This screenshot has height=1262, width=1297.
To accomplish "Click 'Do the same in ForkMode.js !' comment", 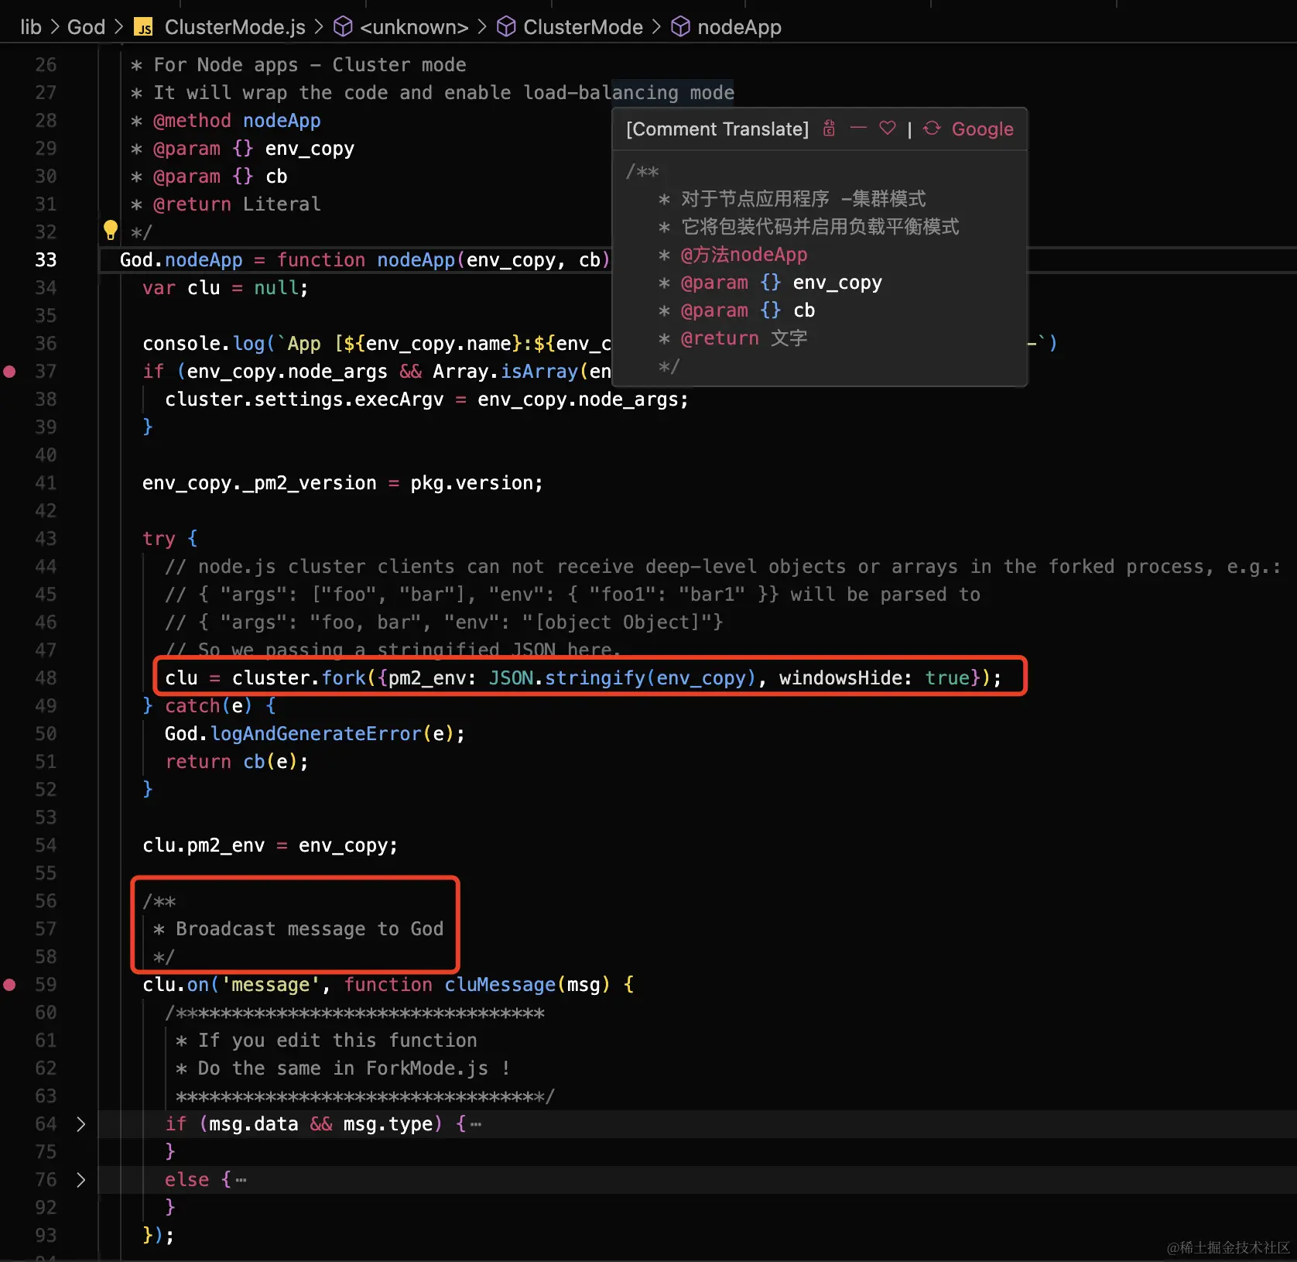I will (354, 1068).
